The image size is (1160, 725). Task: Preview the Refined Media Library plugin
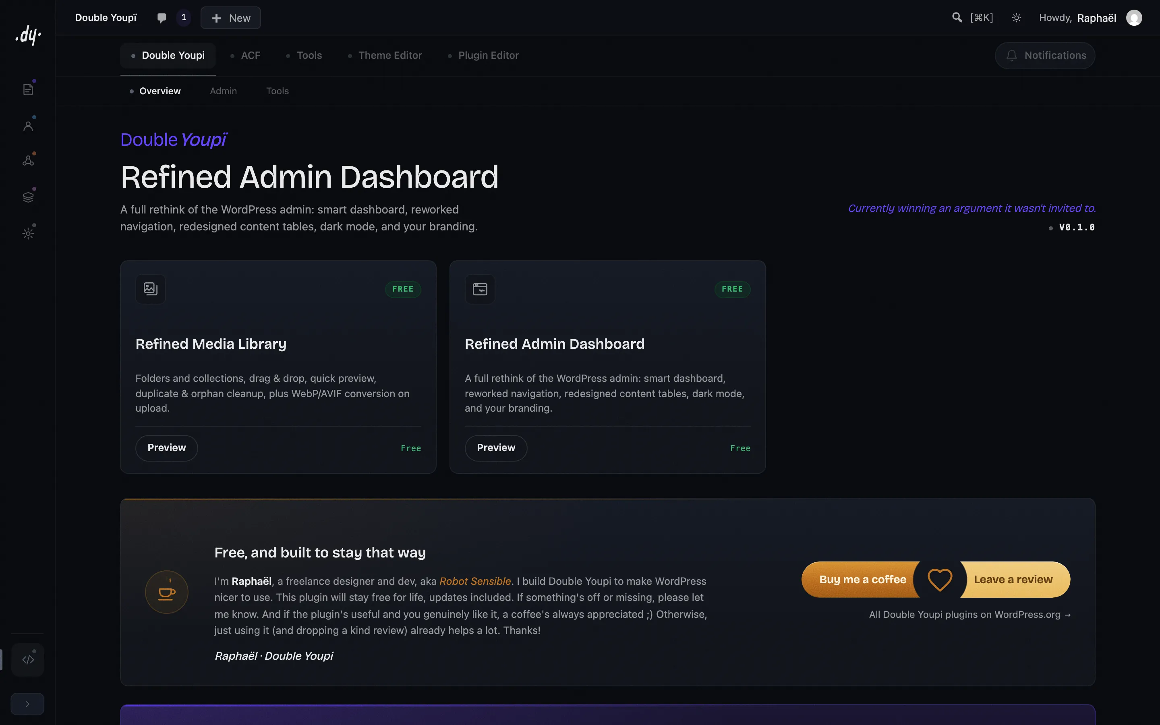click(166, 448)
